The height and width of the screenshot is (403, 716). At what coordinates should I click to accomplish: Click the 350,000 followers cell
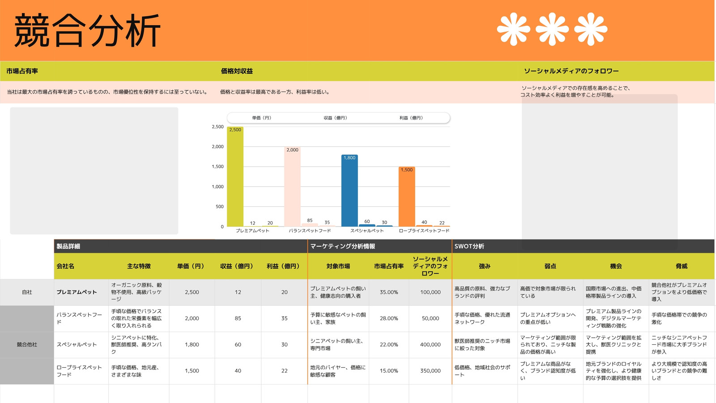430,371
